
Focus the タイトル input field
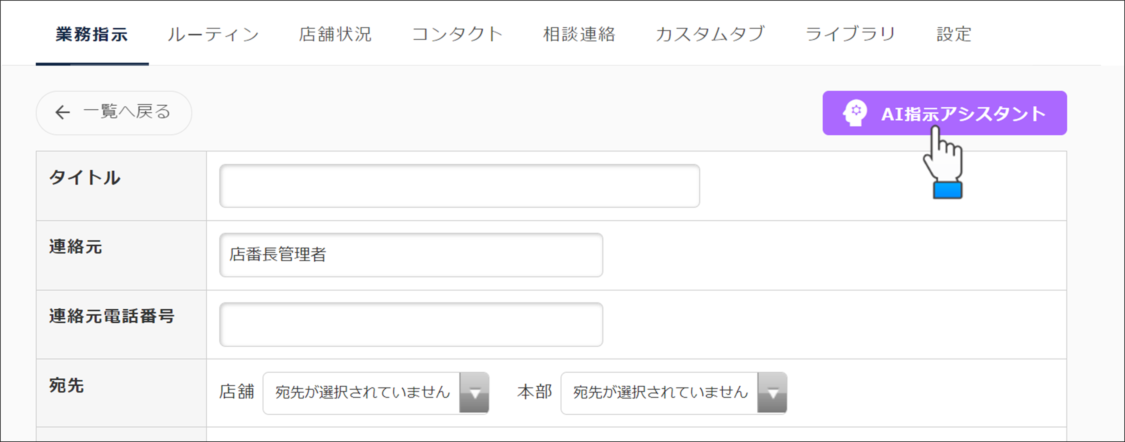tap(459, 186)
